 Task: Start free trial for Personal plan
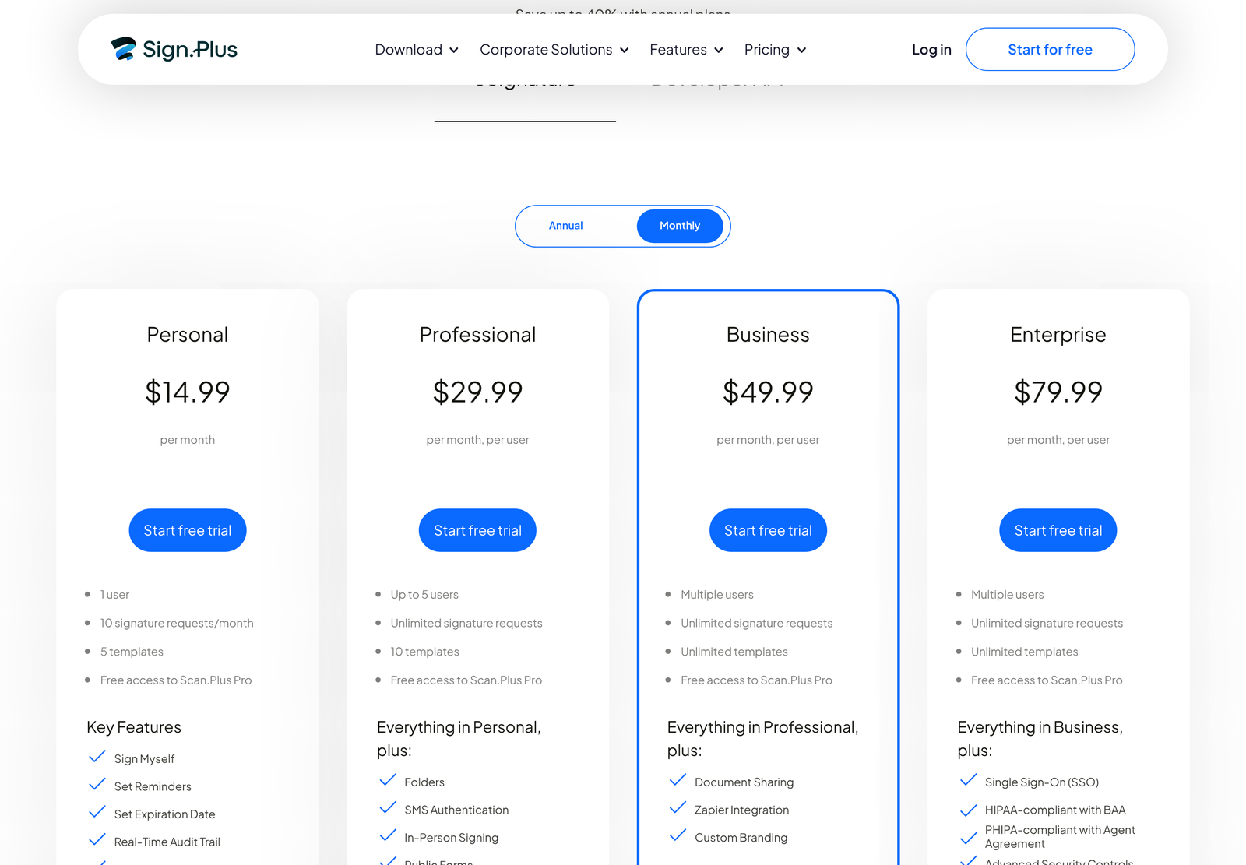point(188,530)
